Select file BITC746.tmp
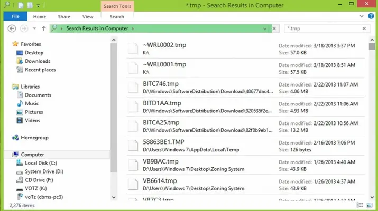The image size is (378, 211). click(x=245, y=88)
